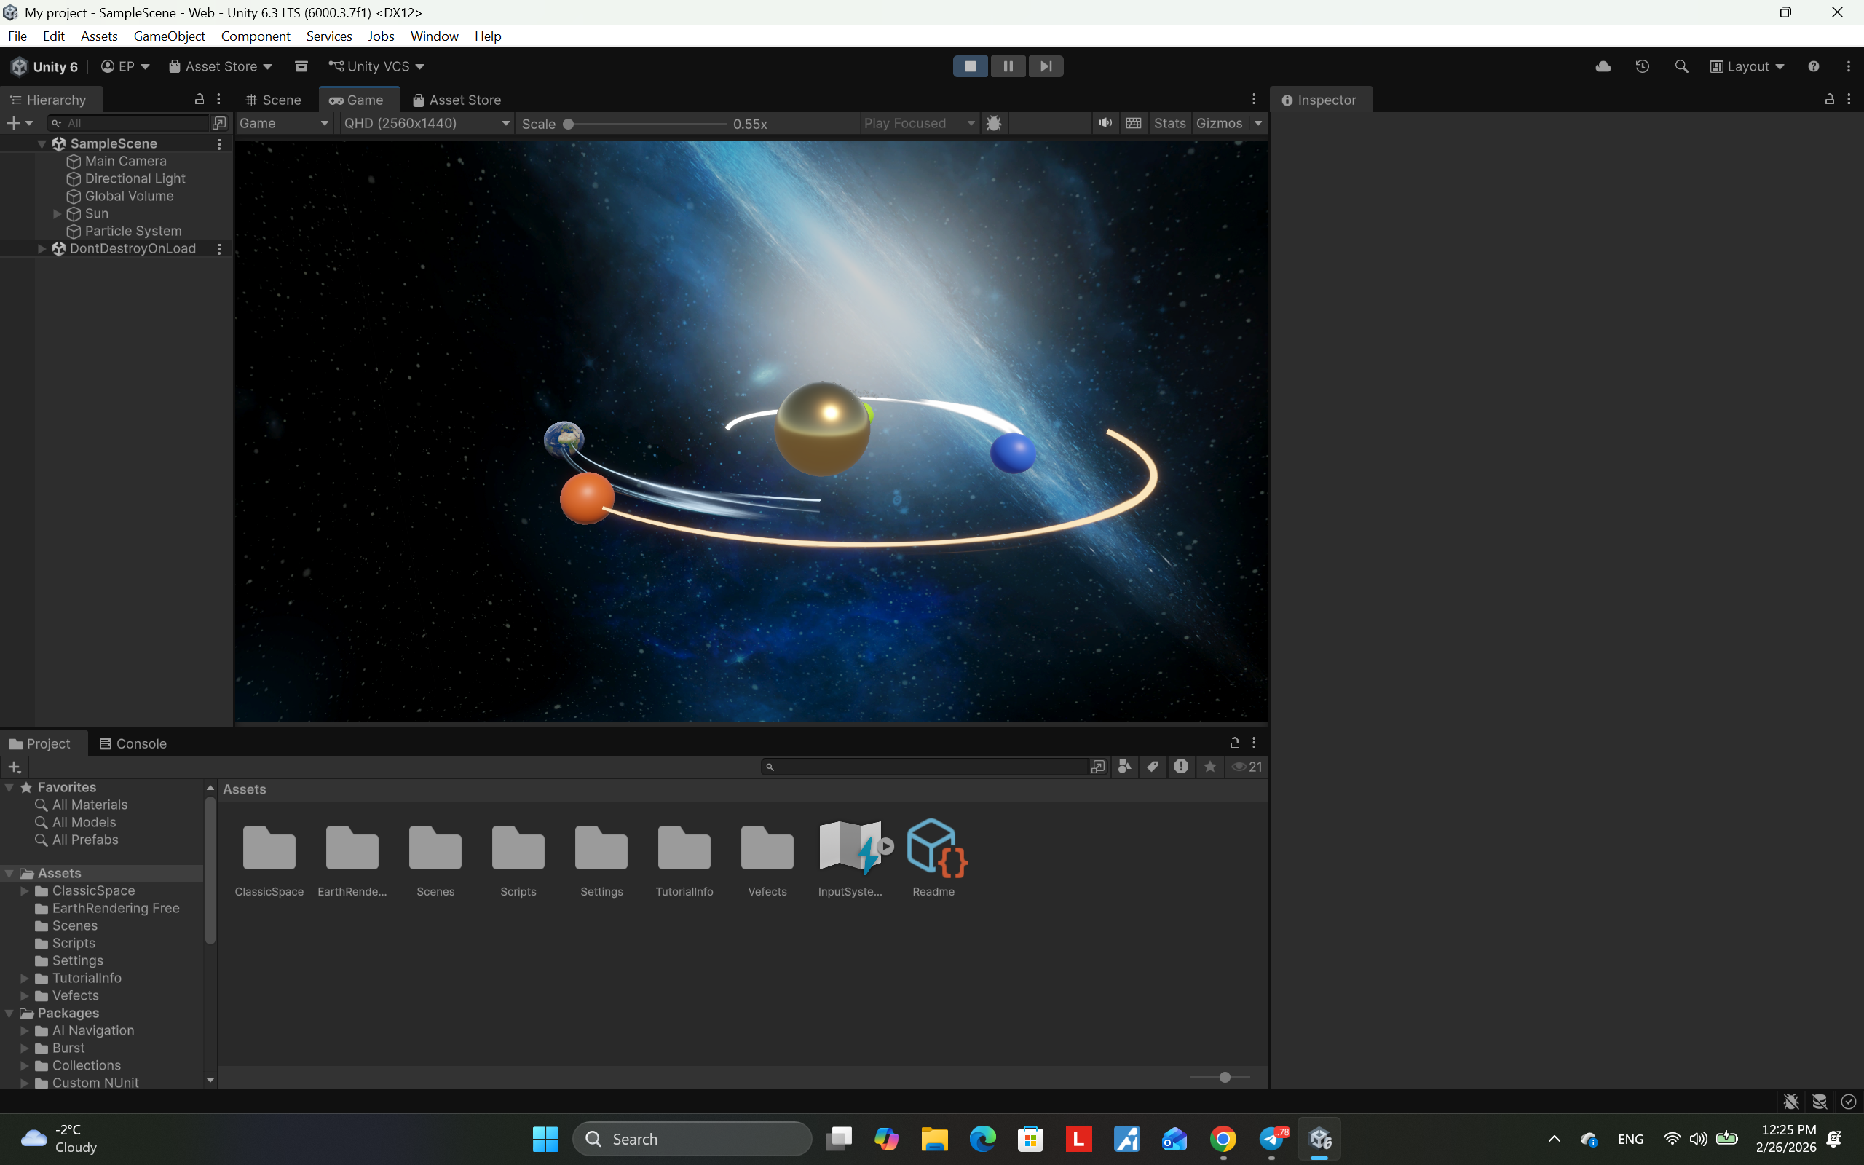Image resolution: width=1864 pixels, height=1165 pixels.
Task: Click the Stats button
Action: coord(1169,122)
